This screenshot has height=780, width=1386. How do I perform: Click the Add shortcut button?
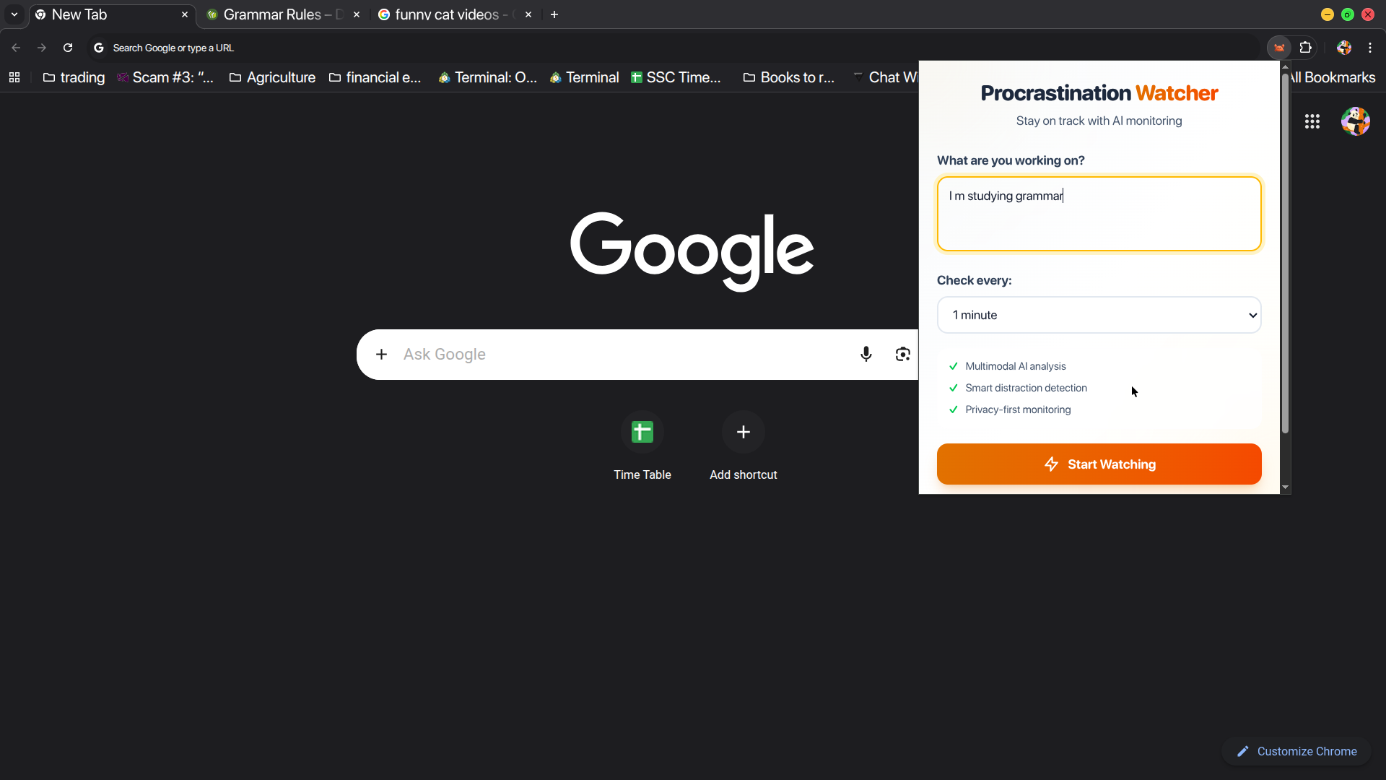point(743,432)
